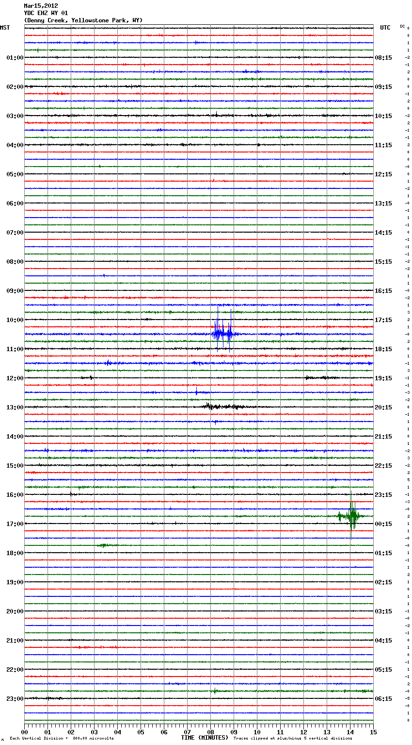Click the 05:15 UTC time label
412x745 pixels.
383,670
